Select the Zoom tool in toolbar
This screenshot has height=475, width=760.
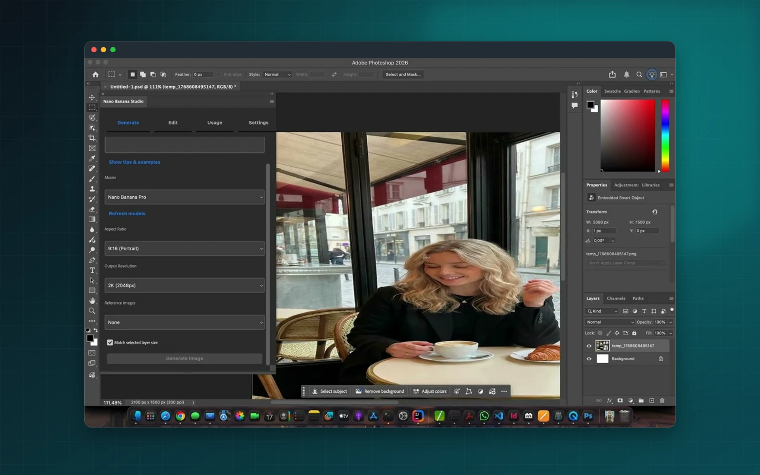[x=92, y=311]
